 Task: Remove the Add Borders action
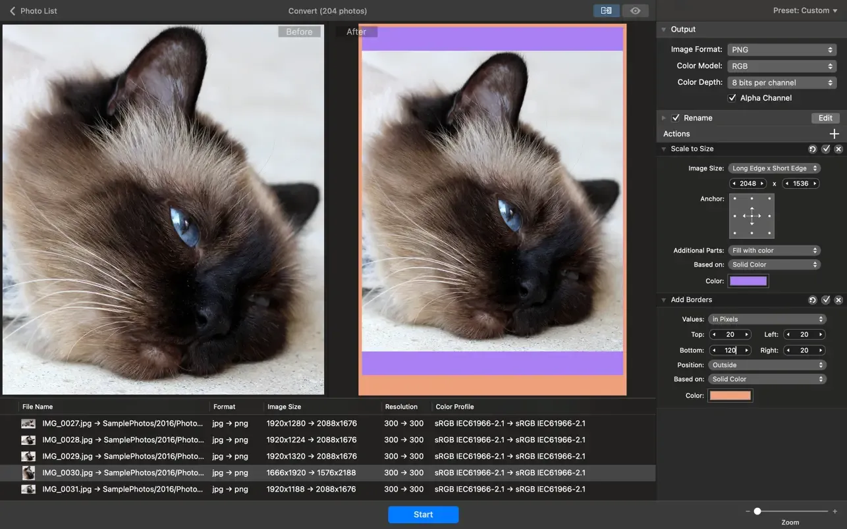pyautogui.click(x=838, y=300)
